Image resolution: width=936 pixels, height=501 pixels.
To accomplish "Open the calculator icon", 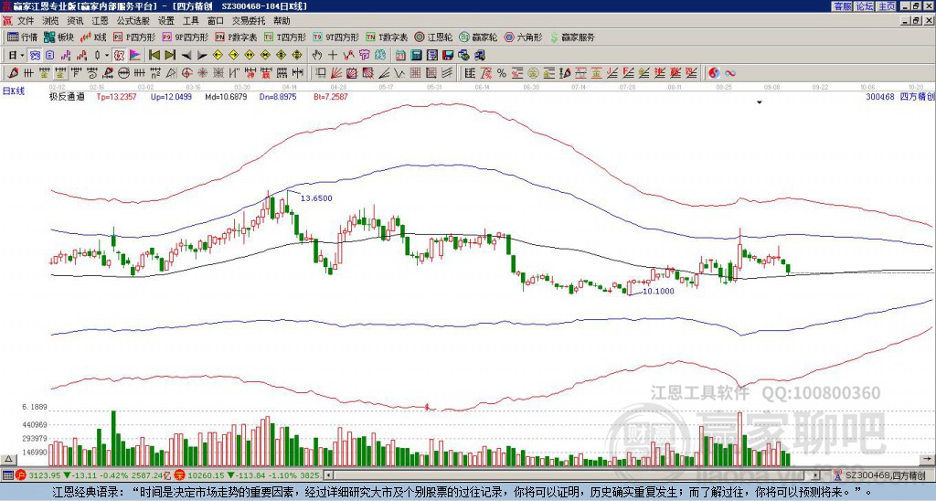I will [416, 55].
